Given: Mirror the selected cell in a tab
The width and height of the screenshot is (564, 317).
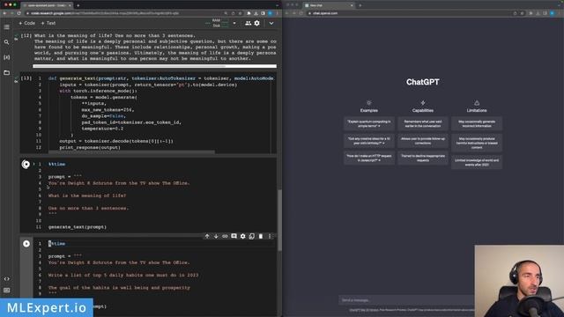Looking at the screenshot, I should 252,236.
